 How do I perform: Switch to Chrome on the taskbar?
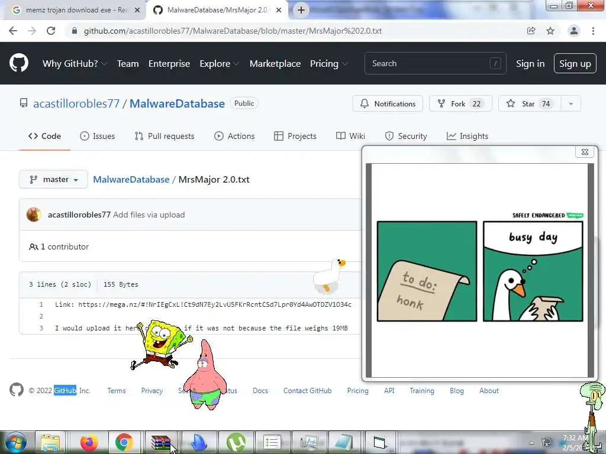[x=124, y=443]
